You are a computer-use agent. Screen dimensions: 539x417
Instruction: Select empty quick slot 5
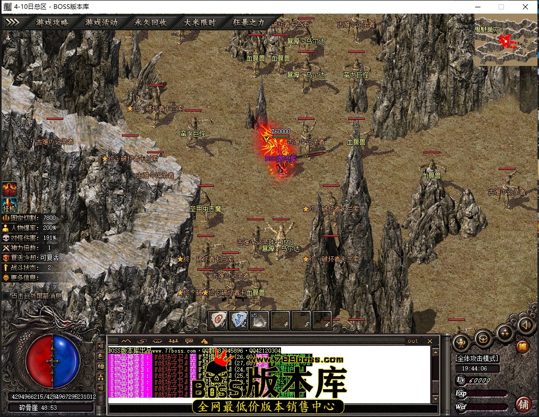[x=301, y=320]
